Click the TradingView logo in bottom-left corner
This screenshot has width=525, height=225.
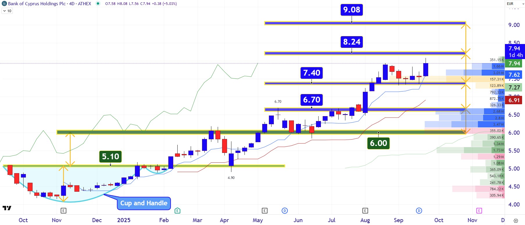(7, 208)
